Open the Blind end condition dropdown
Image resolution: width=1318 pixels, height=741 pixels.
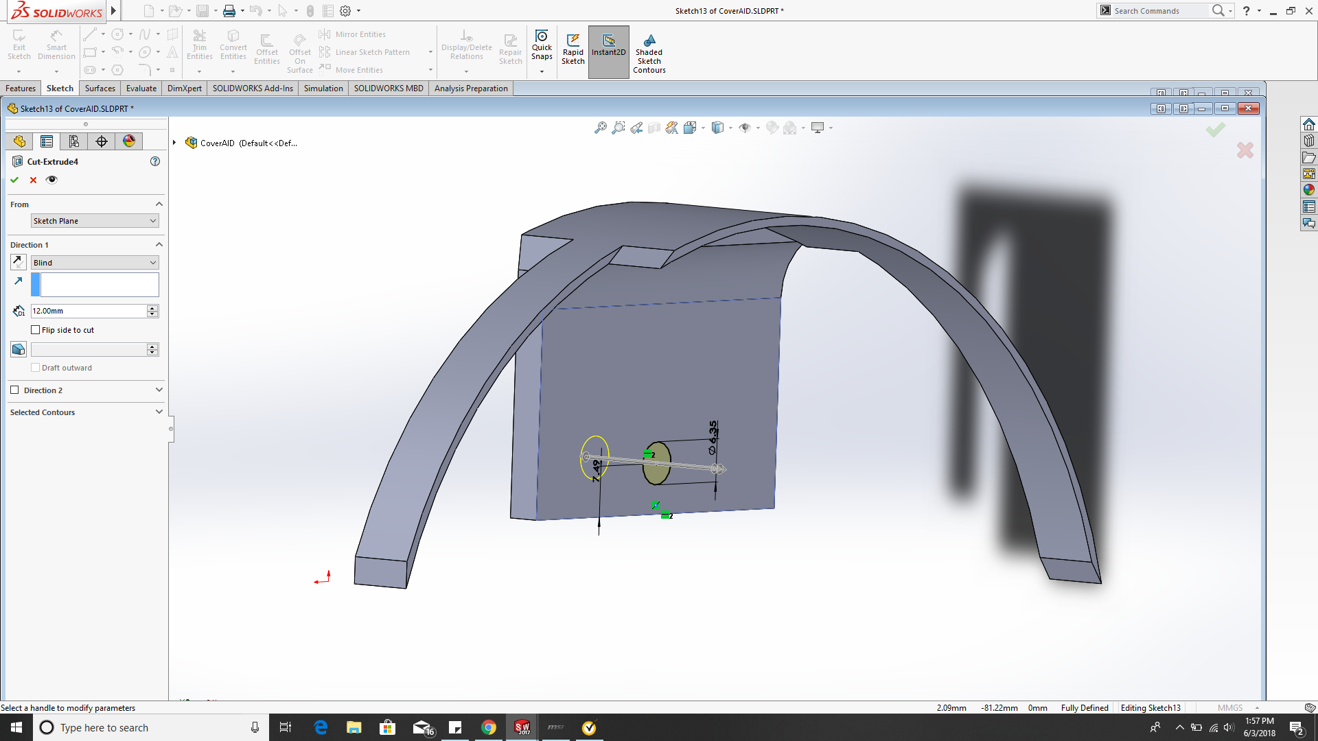[95, 263]
